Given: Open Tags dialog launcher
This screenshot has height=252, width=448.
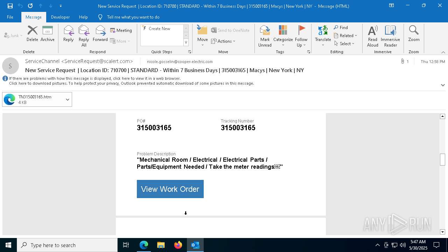Looking at the screenshot, I should tap(309, 52).
